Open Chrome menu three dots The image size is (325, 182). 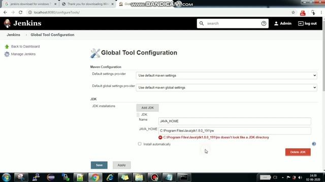[x=321, y=12]
